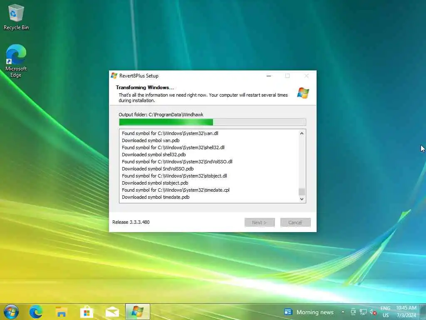Click the disabled Next button

[260, 222]
